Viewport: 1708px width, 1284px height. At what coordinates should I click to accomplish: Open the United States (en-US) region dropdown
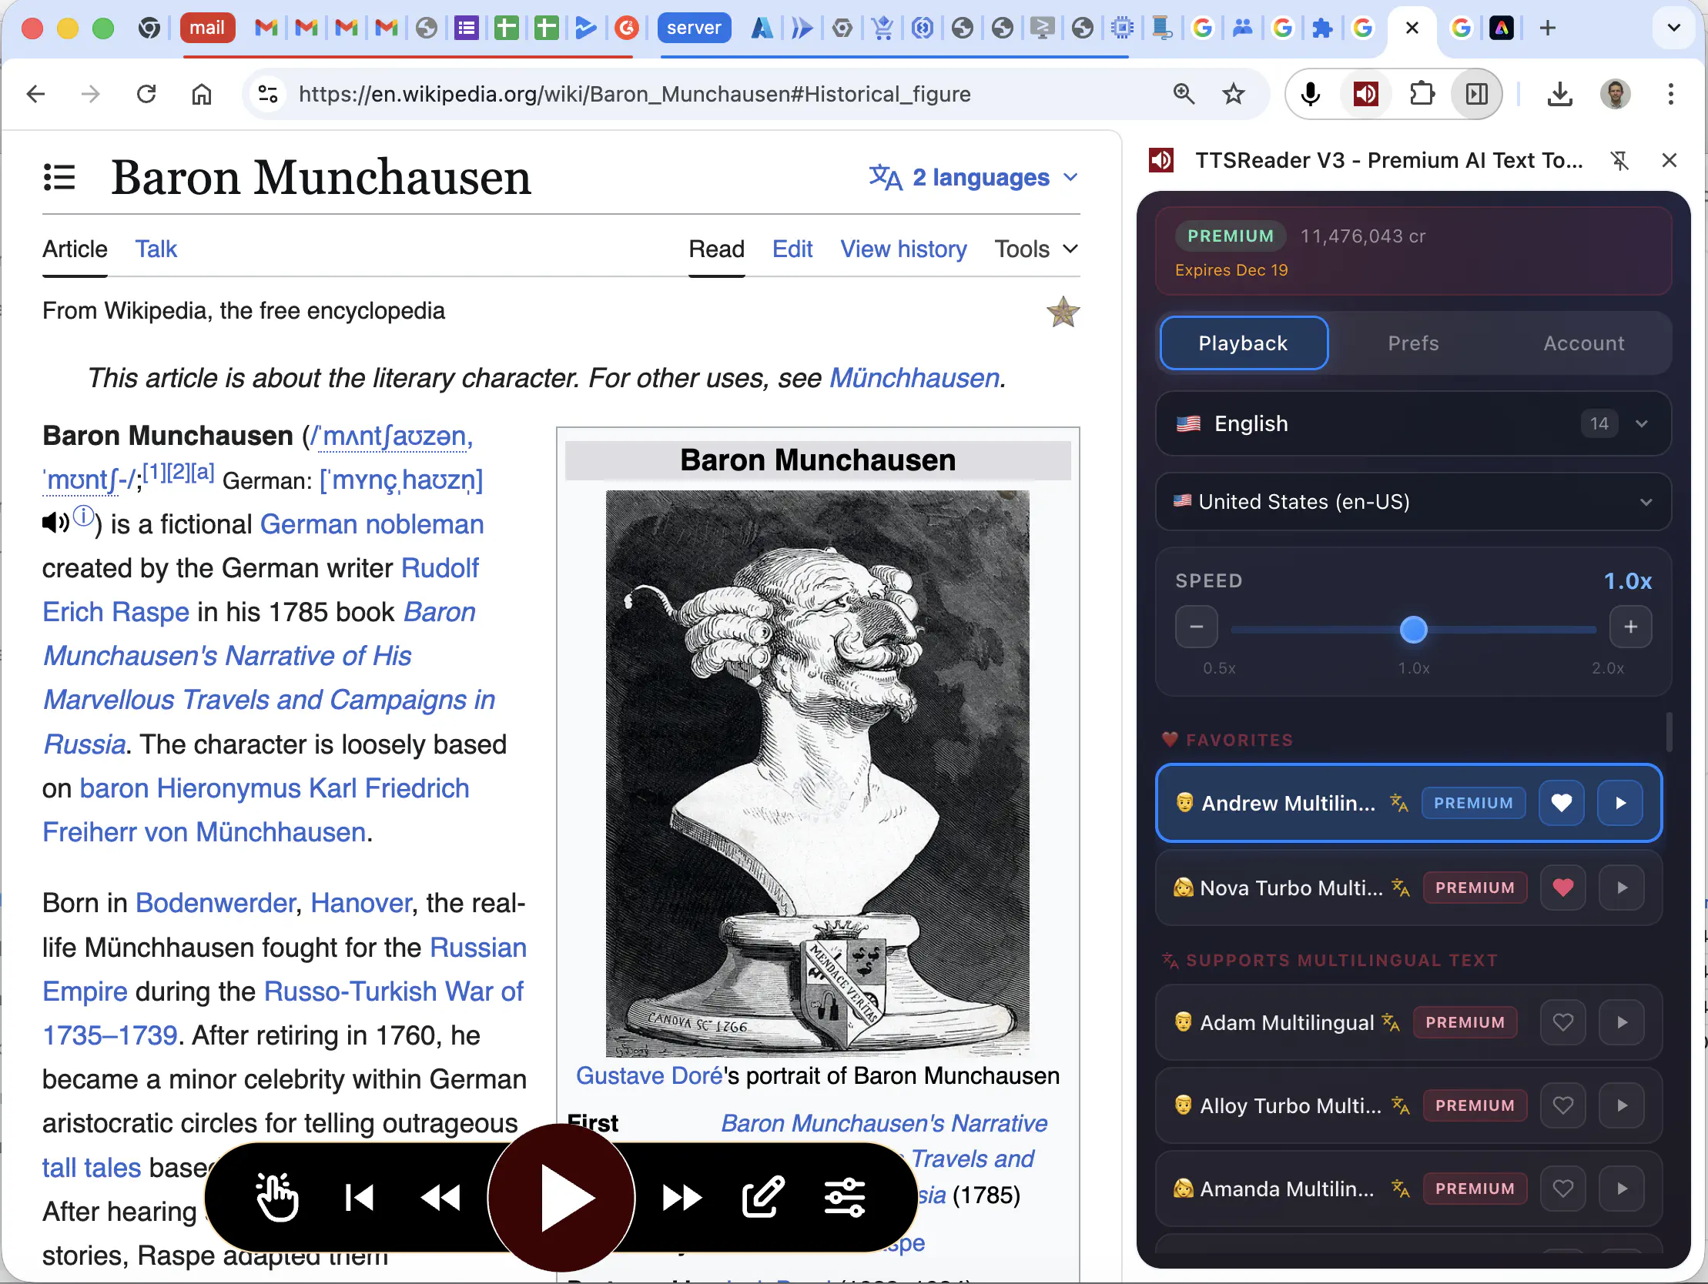click(x=1413, y=502)
